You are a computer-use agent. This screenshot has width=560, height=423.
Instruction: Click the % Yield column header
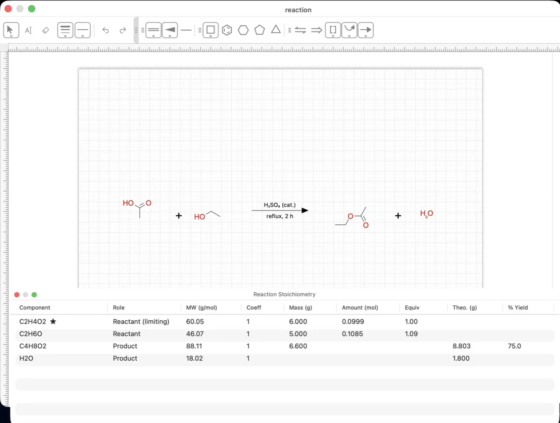pyautogui.click(x=518, y=307)
